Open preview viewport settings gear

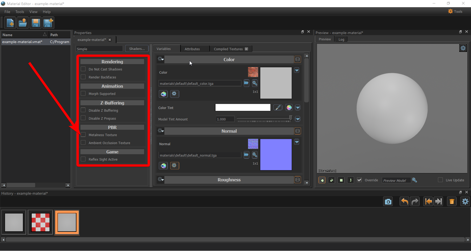(463, 48)
